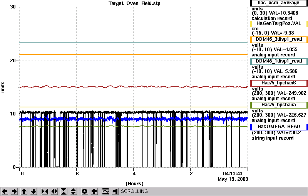
Task: Select the HacAi_hpchan6 red legend entry
Action: [279, 83]
